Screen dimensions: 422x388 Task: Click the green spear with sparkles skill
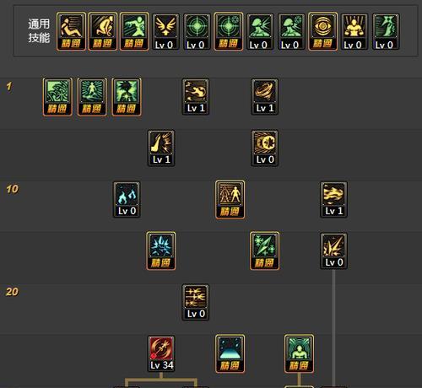point(264,251)
